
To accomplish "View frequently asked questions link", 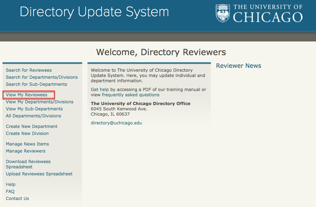I will [x=130, y=95].
